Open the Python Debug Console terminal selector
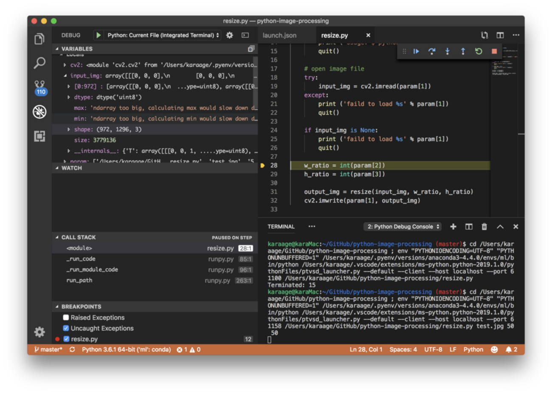 [x=402, y=227]
